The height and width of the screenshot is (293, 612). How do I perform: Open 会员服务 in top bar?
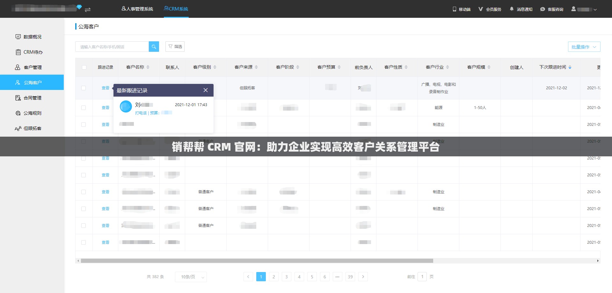(x=490, y=9)
